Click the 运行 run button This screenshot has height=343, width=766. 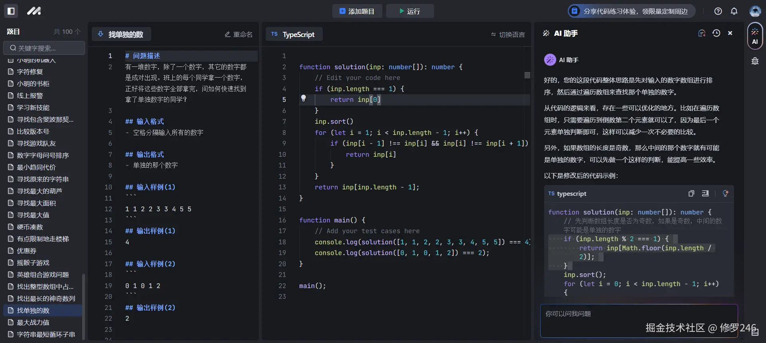tap(410, 11)
